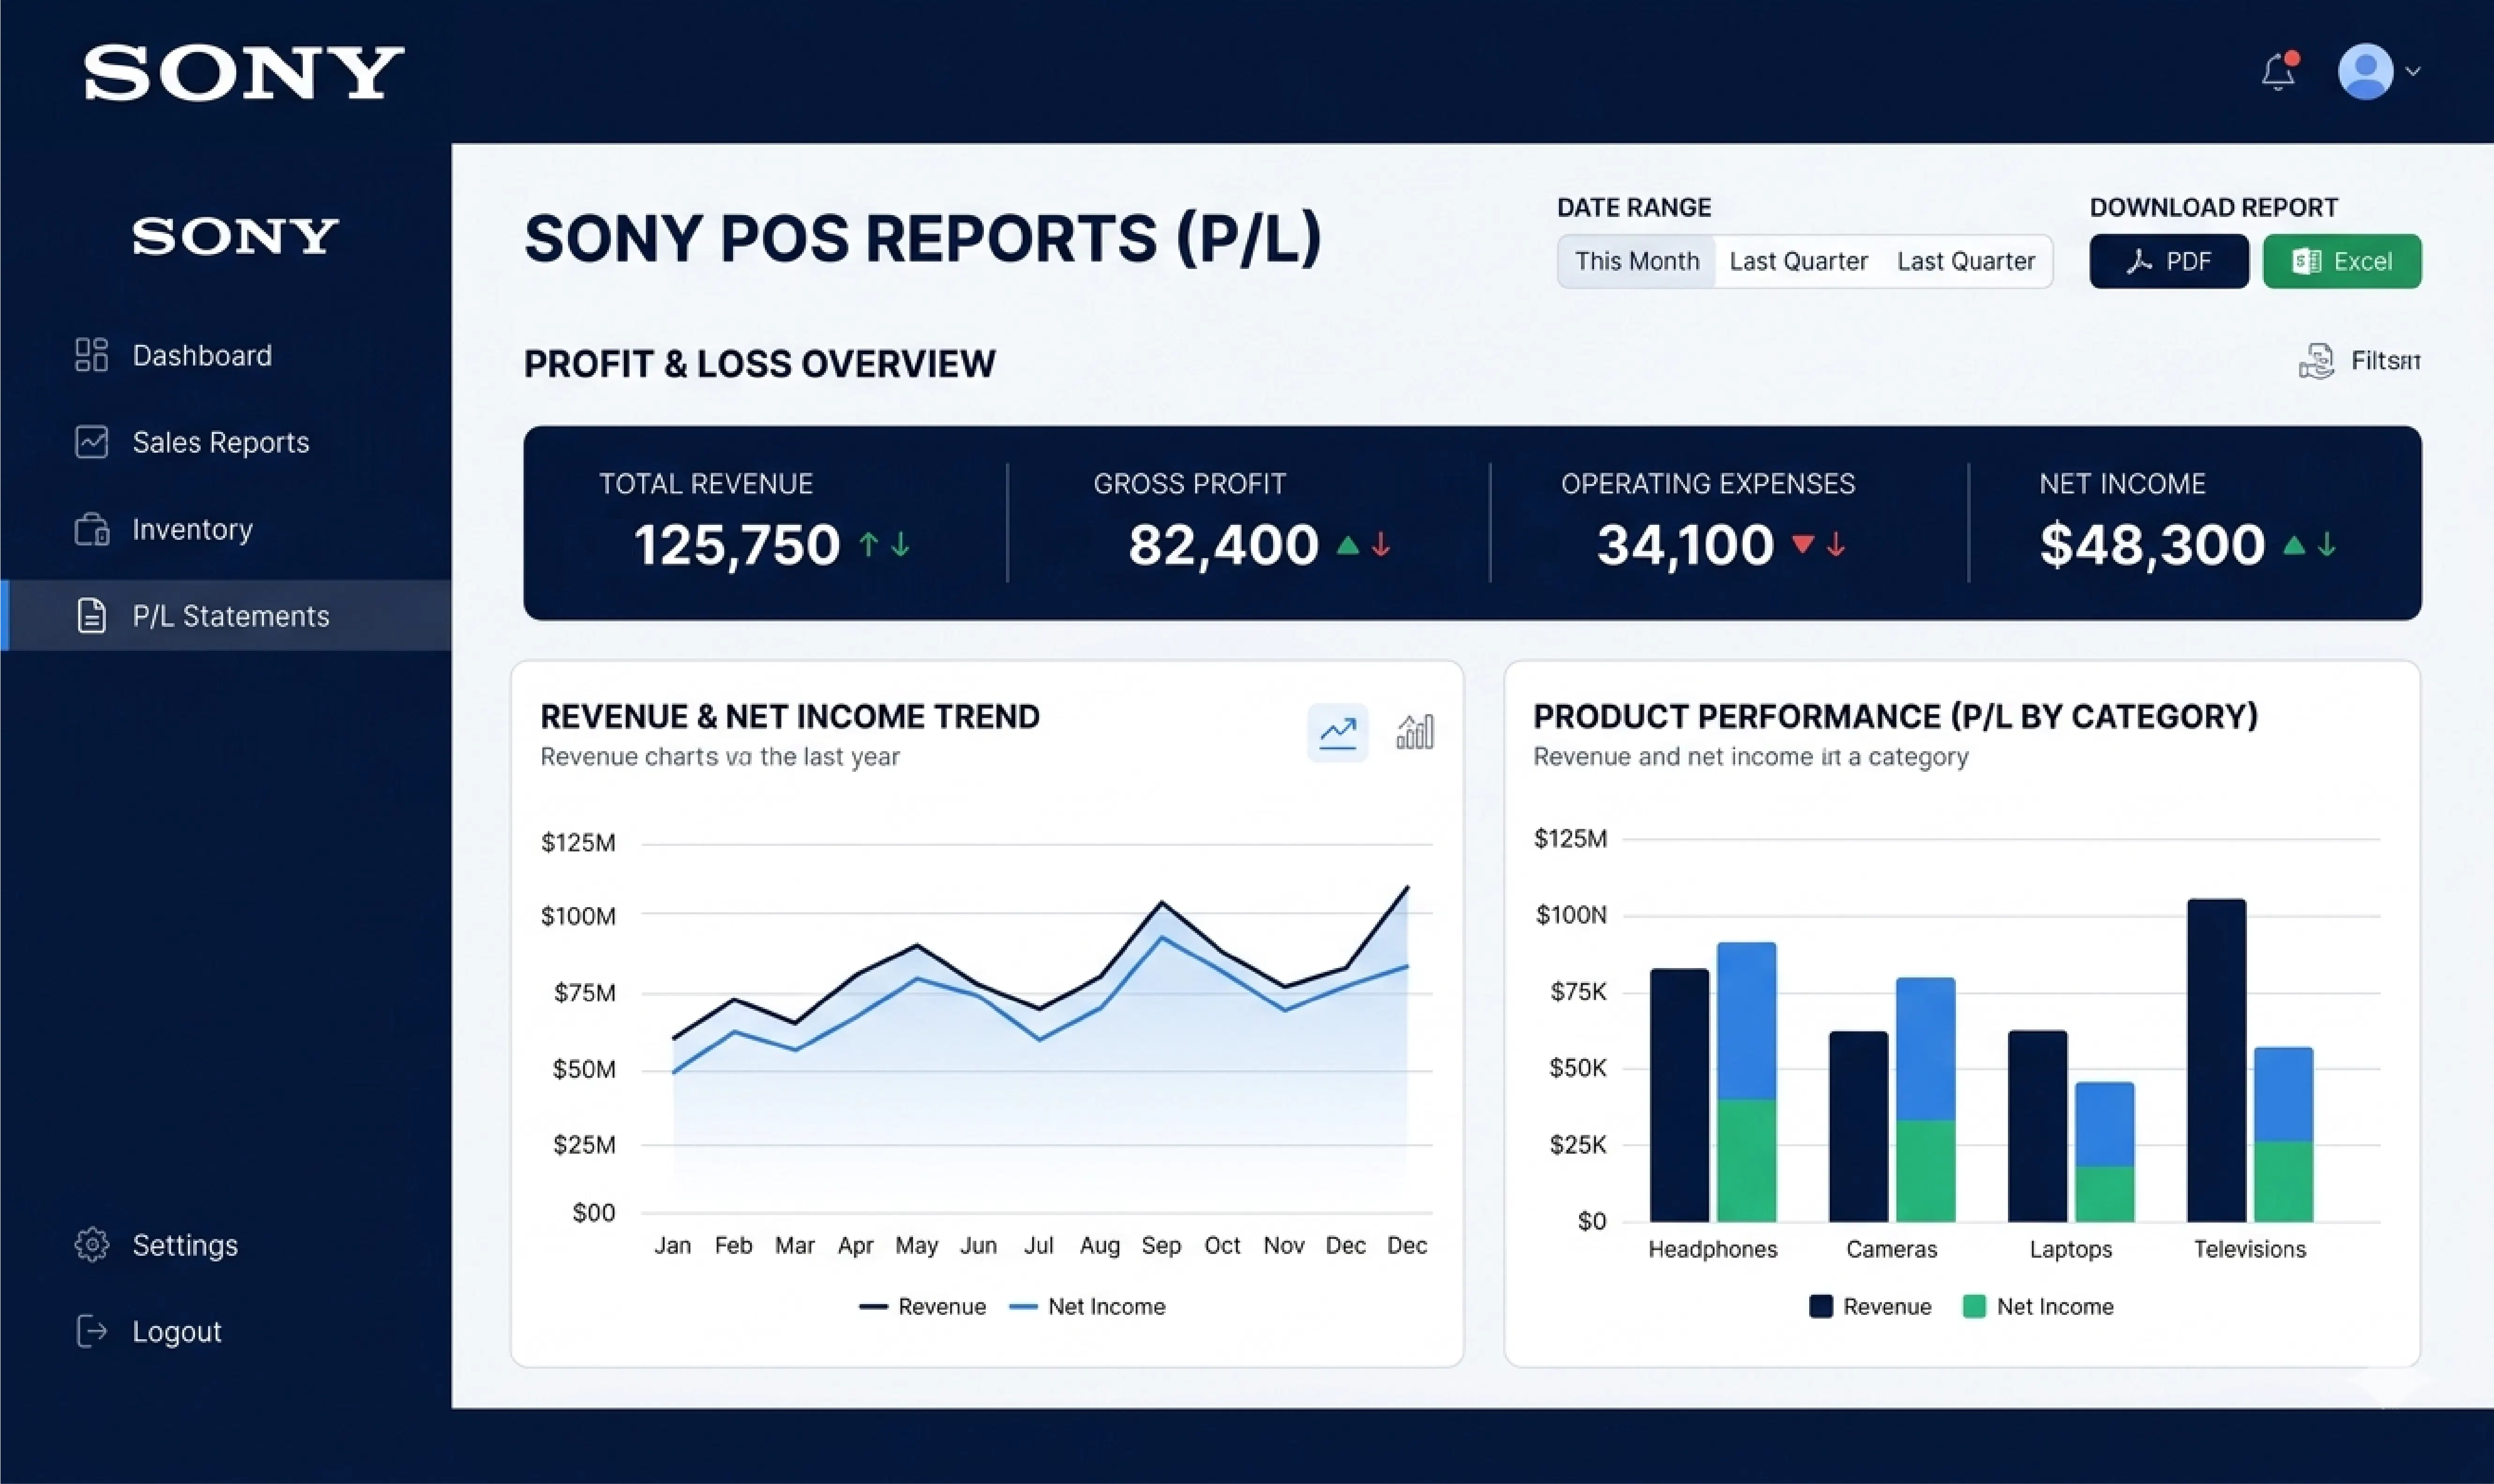Open the Dashboard menu label
Image resolution: width=2494 pixels, height=1484 pixels.
point(202,356)
